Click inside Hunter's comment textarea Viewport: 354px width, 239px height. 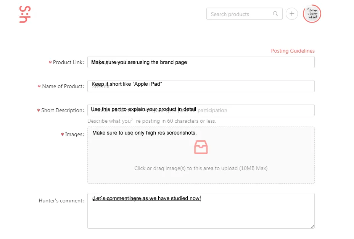(201, 213)
